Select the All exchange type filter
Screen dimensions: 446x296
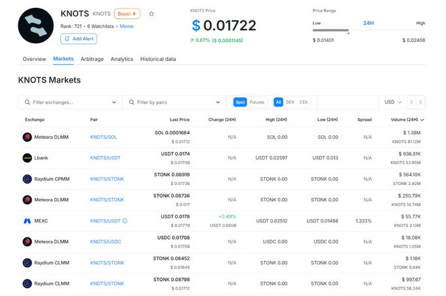click(x=278, y=102)
